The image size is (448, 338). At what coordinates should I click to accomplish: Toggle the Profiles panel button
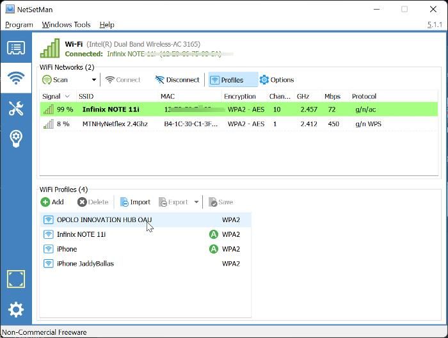tap(232, 80)
